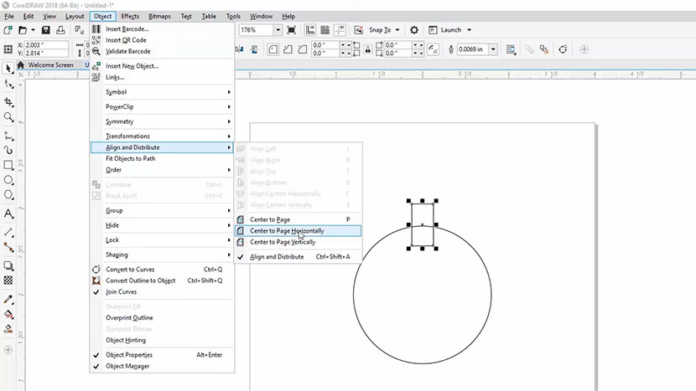696x391 pixels.
Task: Choose Center to Page Horizontally
Action: [287, 231]
